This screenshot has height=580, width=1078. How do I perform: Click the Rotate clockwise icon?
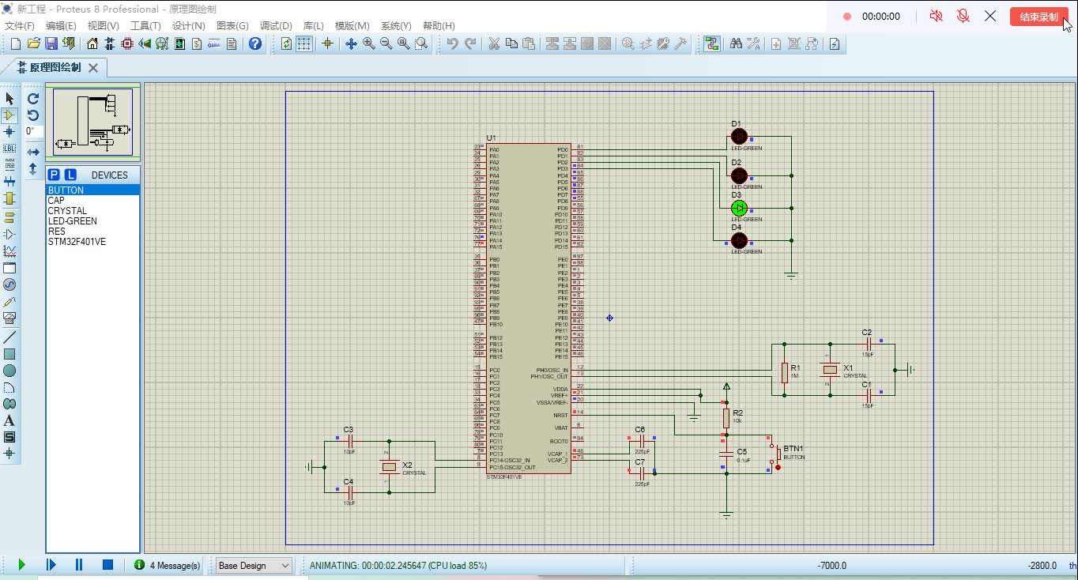click(33, 99)
